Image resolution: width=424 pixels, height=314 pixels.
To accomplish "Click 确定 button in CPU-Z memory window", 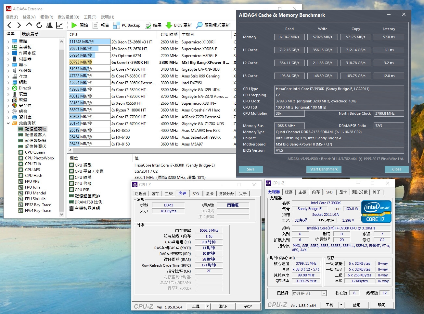I will click(x=248, y=306).
